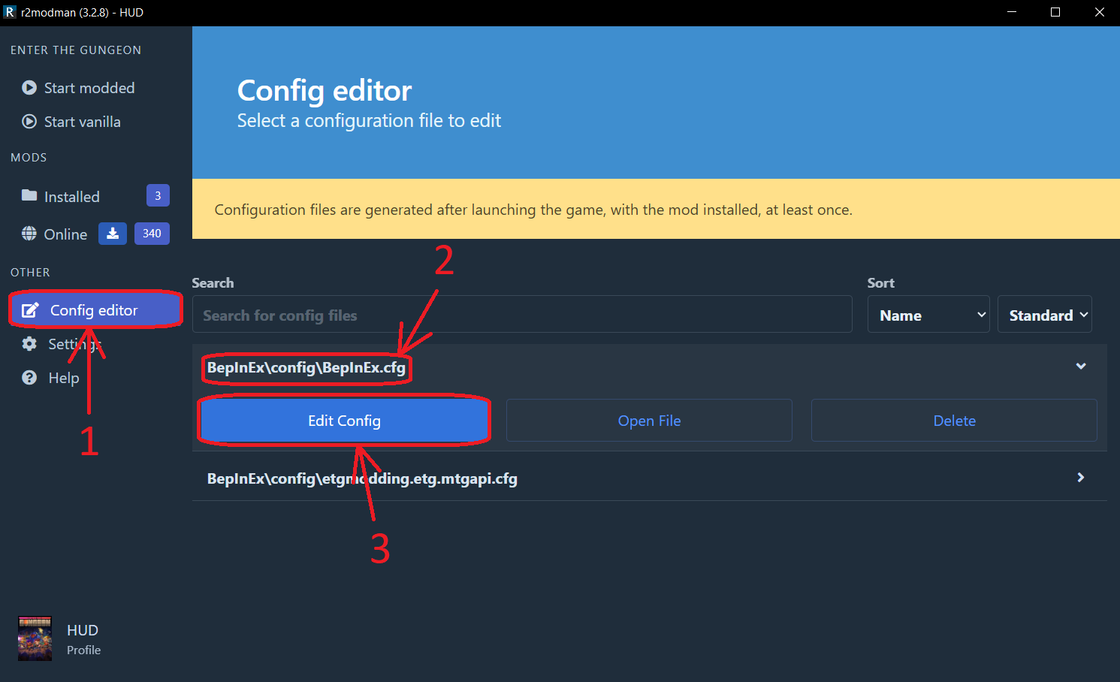The width and height of the screenshot is (1120, 682).
Task: Collapse the BepInEx.cfg entry chevron
Action: [x=1081, y=367]
